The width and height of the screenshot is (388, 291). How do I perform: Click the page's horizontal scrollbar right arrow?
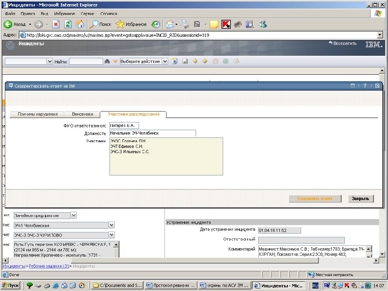(376, 260)
